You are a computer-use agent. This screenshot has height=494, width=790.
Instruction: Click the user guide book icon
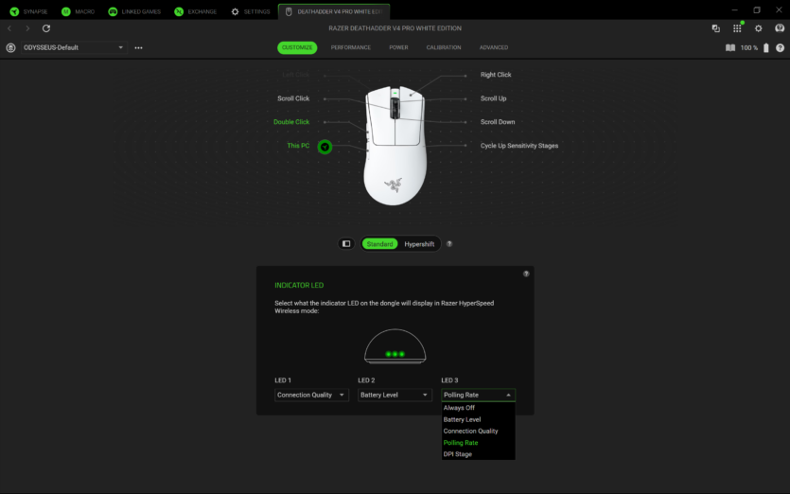(729, 47)
